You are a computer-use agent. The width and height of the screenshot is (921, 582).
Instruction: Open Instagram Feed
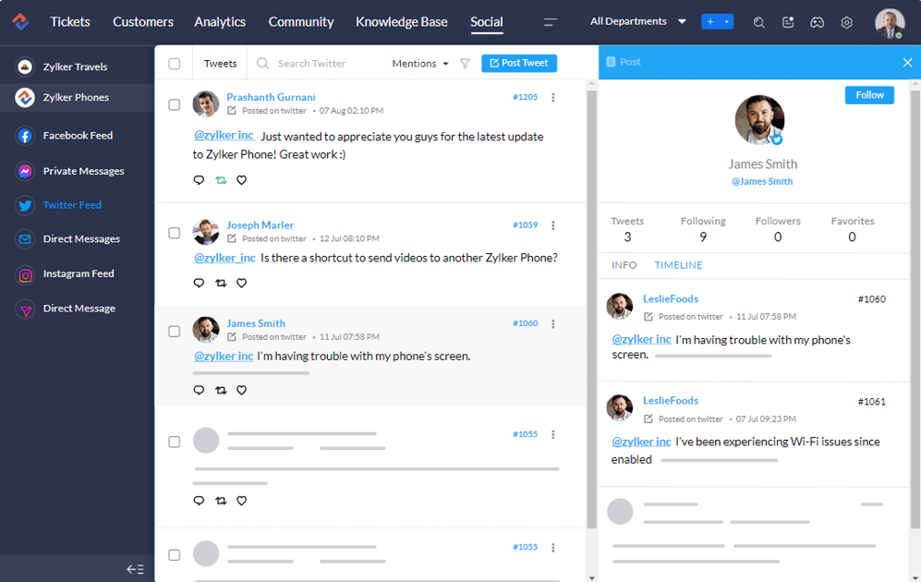click(77, 273)
